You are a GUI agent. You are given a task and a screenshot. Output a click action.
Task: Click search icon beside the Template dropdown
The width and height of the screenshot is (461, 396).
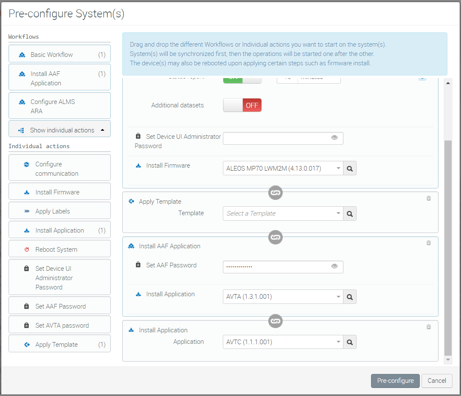350,214
